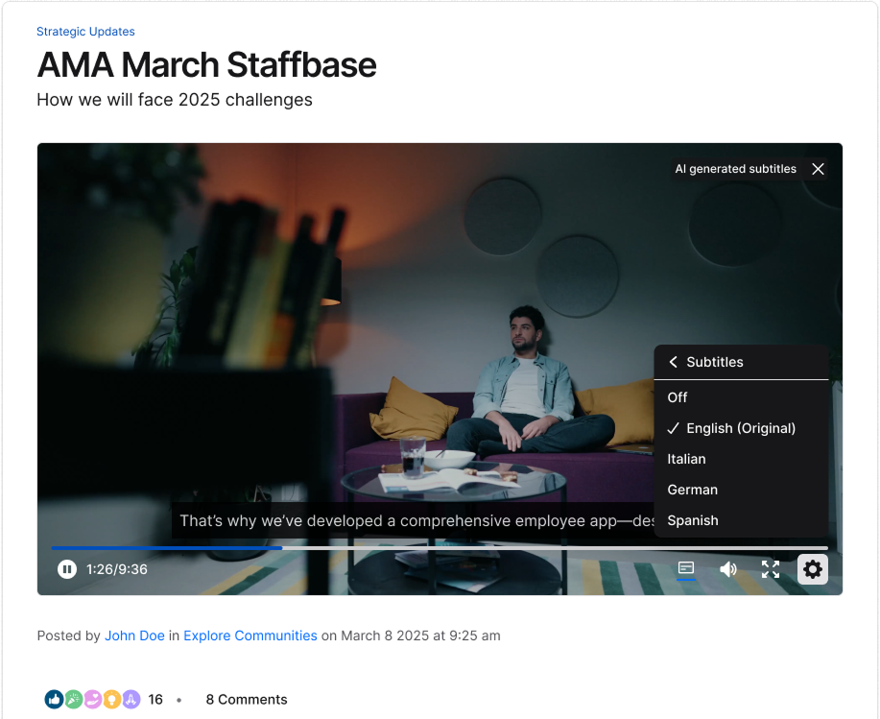The height and width of the screenshot is (719, 880).
Task: Click the thumbs up like reaction
Action: [x=55, y=700]
